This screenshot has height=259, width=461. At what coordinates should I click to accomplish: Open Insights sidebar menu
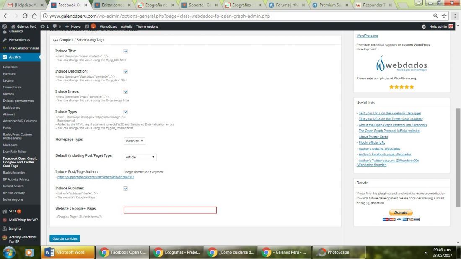[x=15, y=228]
